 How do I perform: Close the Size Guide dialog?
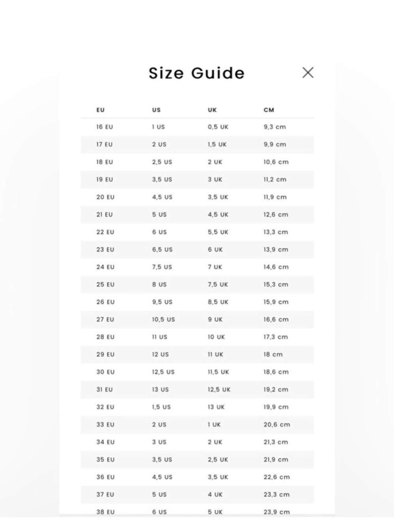click(x=308, y=73)
